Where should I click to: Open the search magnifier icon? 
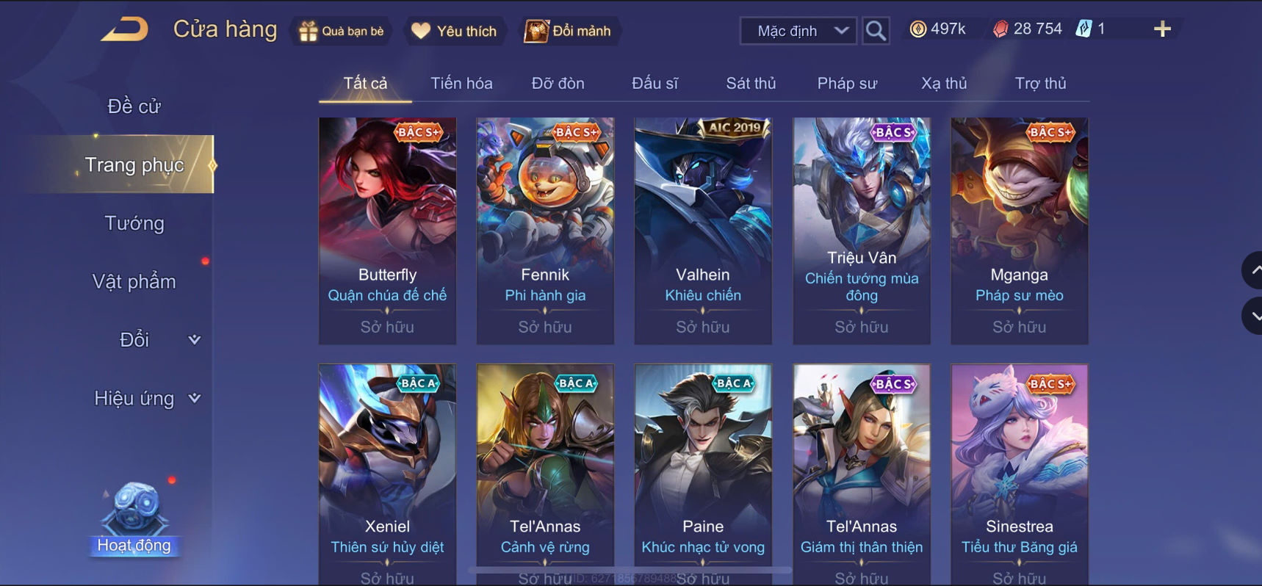point(875,31)
